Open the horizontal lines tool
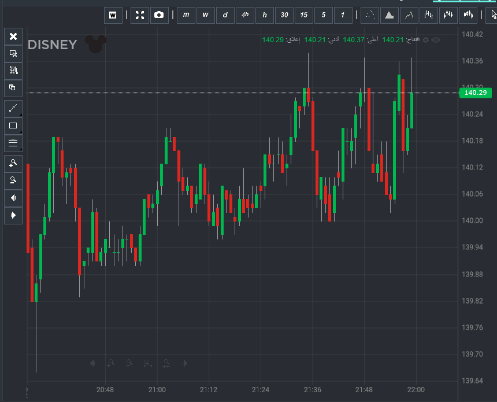This screenshot has height=402, width=497. [13, 143]
